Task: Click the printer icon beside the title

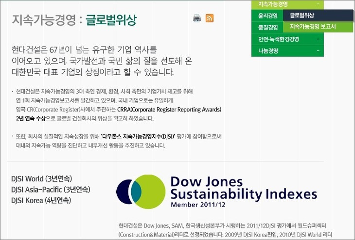Action: tap(197, 18)
